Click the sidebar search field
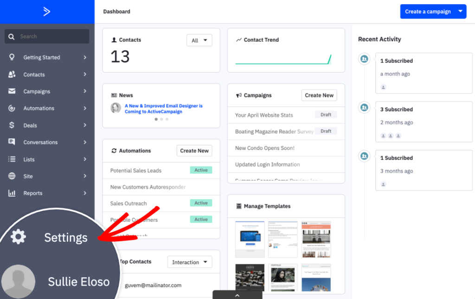475x299 pixels. coord(46,36)
